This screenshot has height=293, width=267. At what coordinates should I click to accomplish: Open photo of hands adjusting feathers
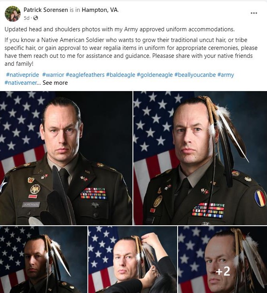tap(133, 260)
